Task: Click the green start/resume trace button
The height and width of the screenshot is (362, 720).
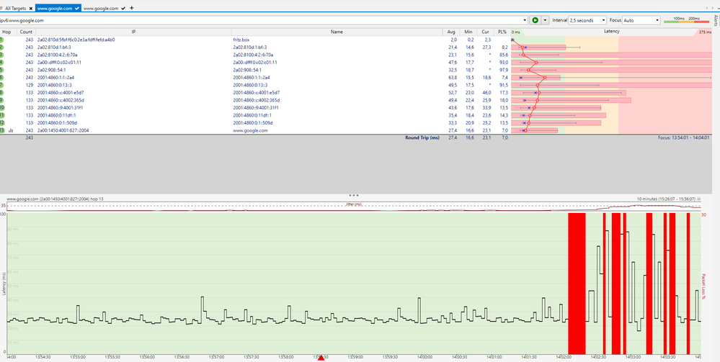Action: 535,20
